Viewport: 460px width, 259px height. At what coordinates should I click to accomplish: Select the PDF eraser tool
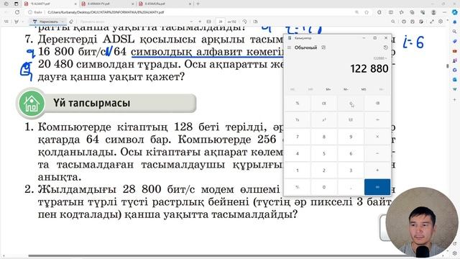(x=71, y=22)
